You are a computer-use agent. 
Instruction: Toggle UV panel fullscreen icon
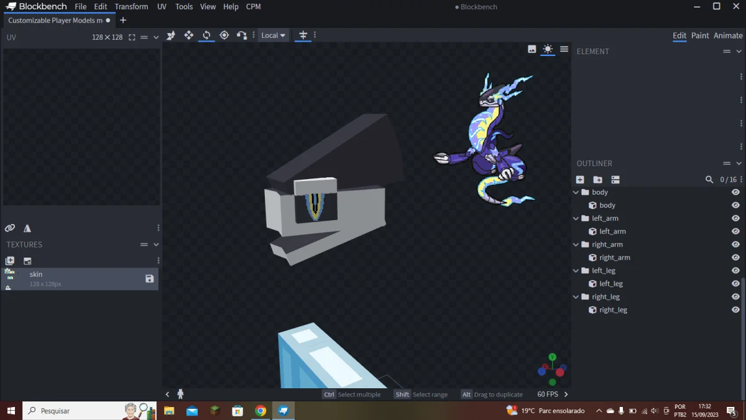pyautogui.click(x=132, y=37)
